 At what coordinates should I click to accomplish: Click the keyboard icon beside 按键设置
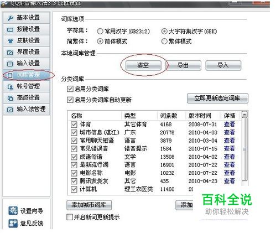tap(10, 29)
